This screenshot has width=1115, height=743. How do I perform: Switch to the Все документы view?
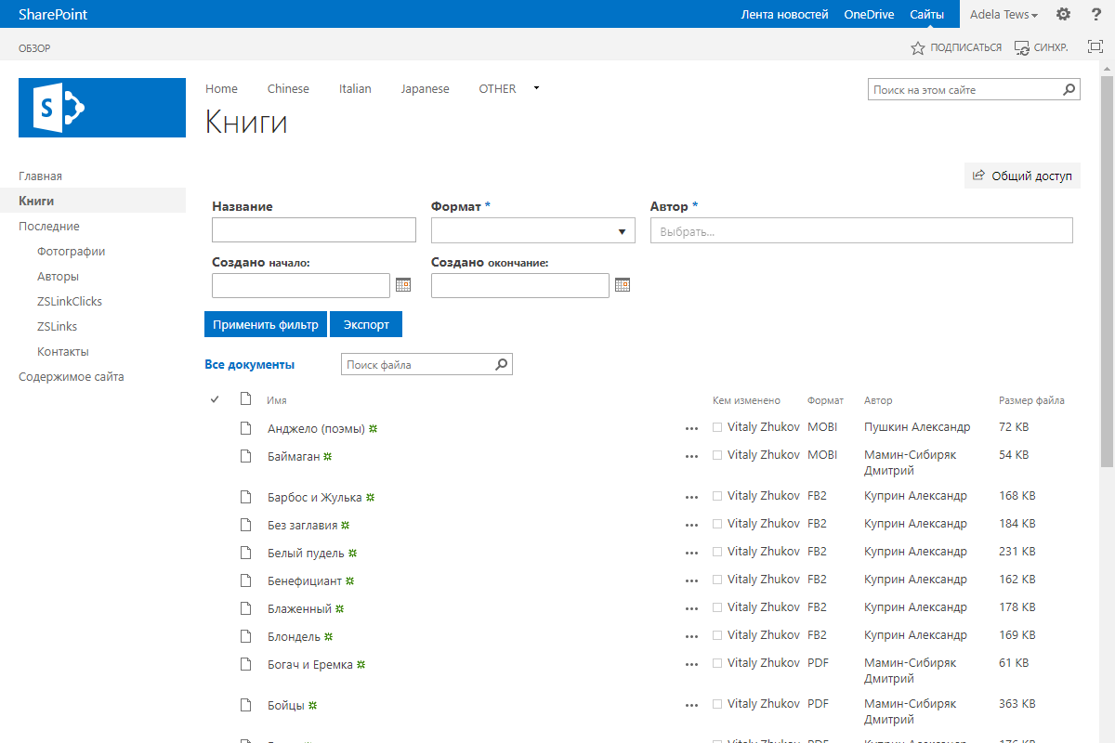click(x=250, y=365)
